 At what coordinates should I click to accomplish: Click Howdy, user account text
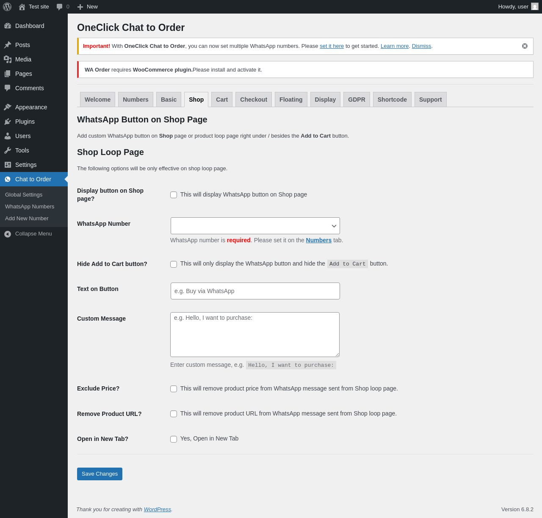point(513,7)
